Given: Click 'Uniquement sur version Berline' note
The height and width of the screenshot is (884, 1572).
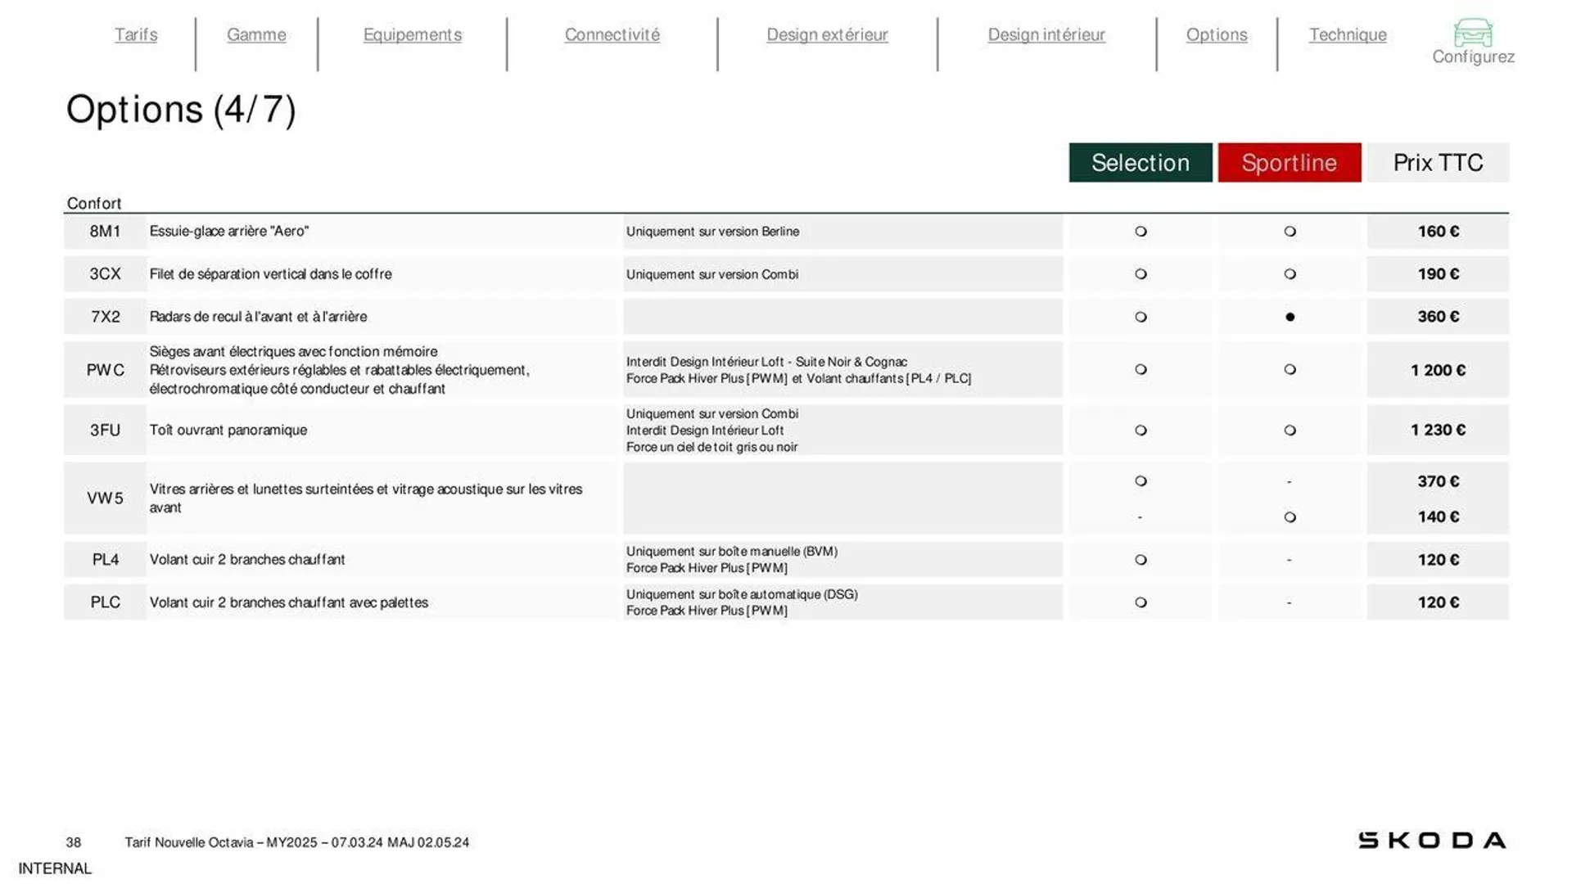Looking at the screenshot, I should click(712, 232).
